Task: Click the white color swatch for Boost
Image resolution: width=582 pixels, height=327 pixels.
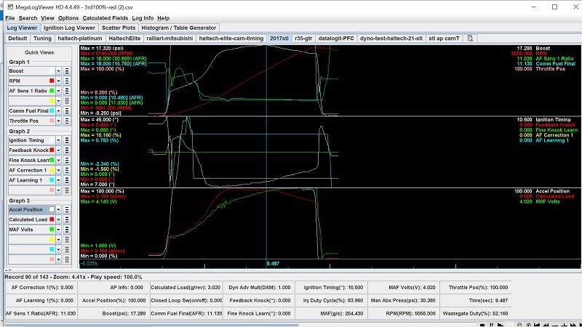Action: coord(52,70)
